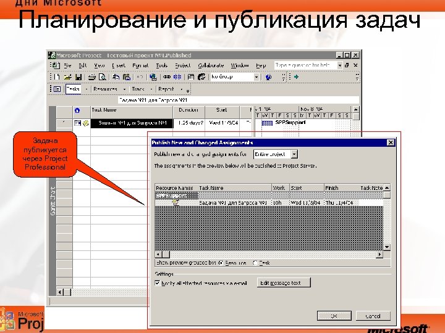This screenshot has height=333, width=445.
Task: Click the Resources Project Guide button
Action: point(105,89)
